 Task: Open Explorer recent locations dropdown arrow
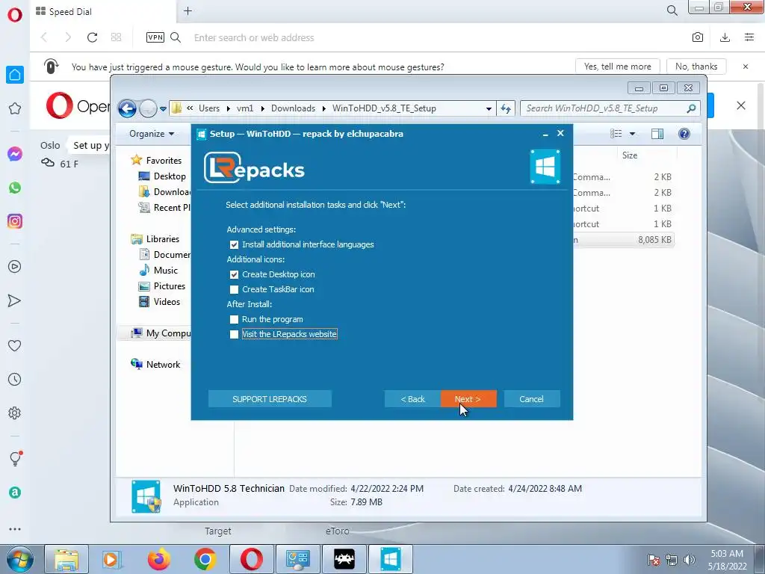click(163, 109)
